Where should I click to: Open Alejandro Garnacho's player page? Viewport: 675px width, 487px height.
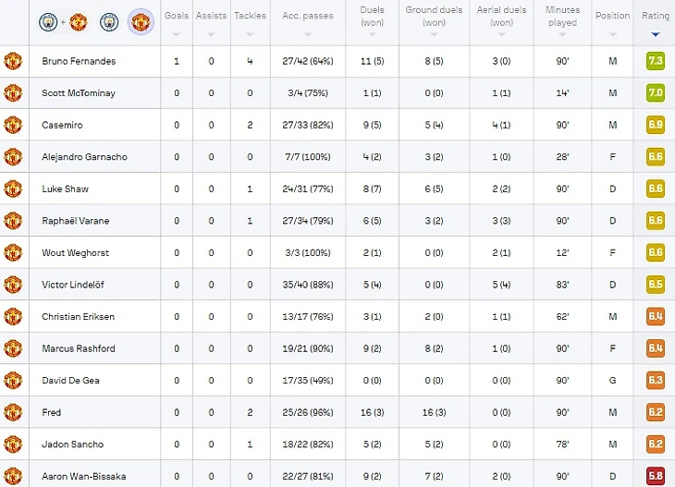pyautogui.click(x=85, y=157)
